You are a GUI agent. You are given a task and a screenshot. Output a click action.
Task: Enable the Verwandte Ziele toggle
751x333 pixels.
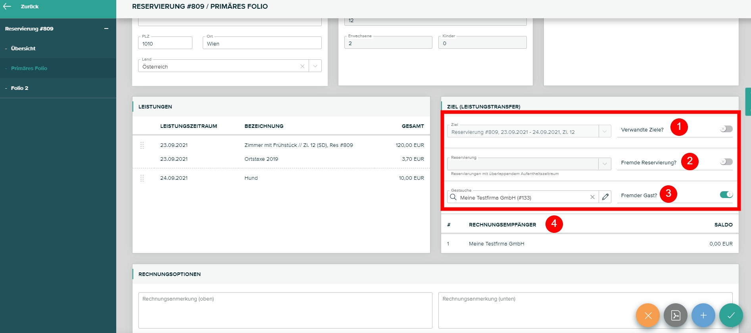(x=726, y=129)
